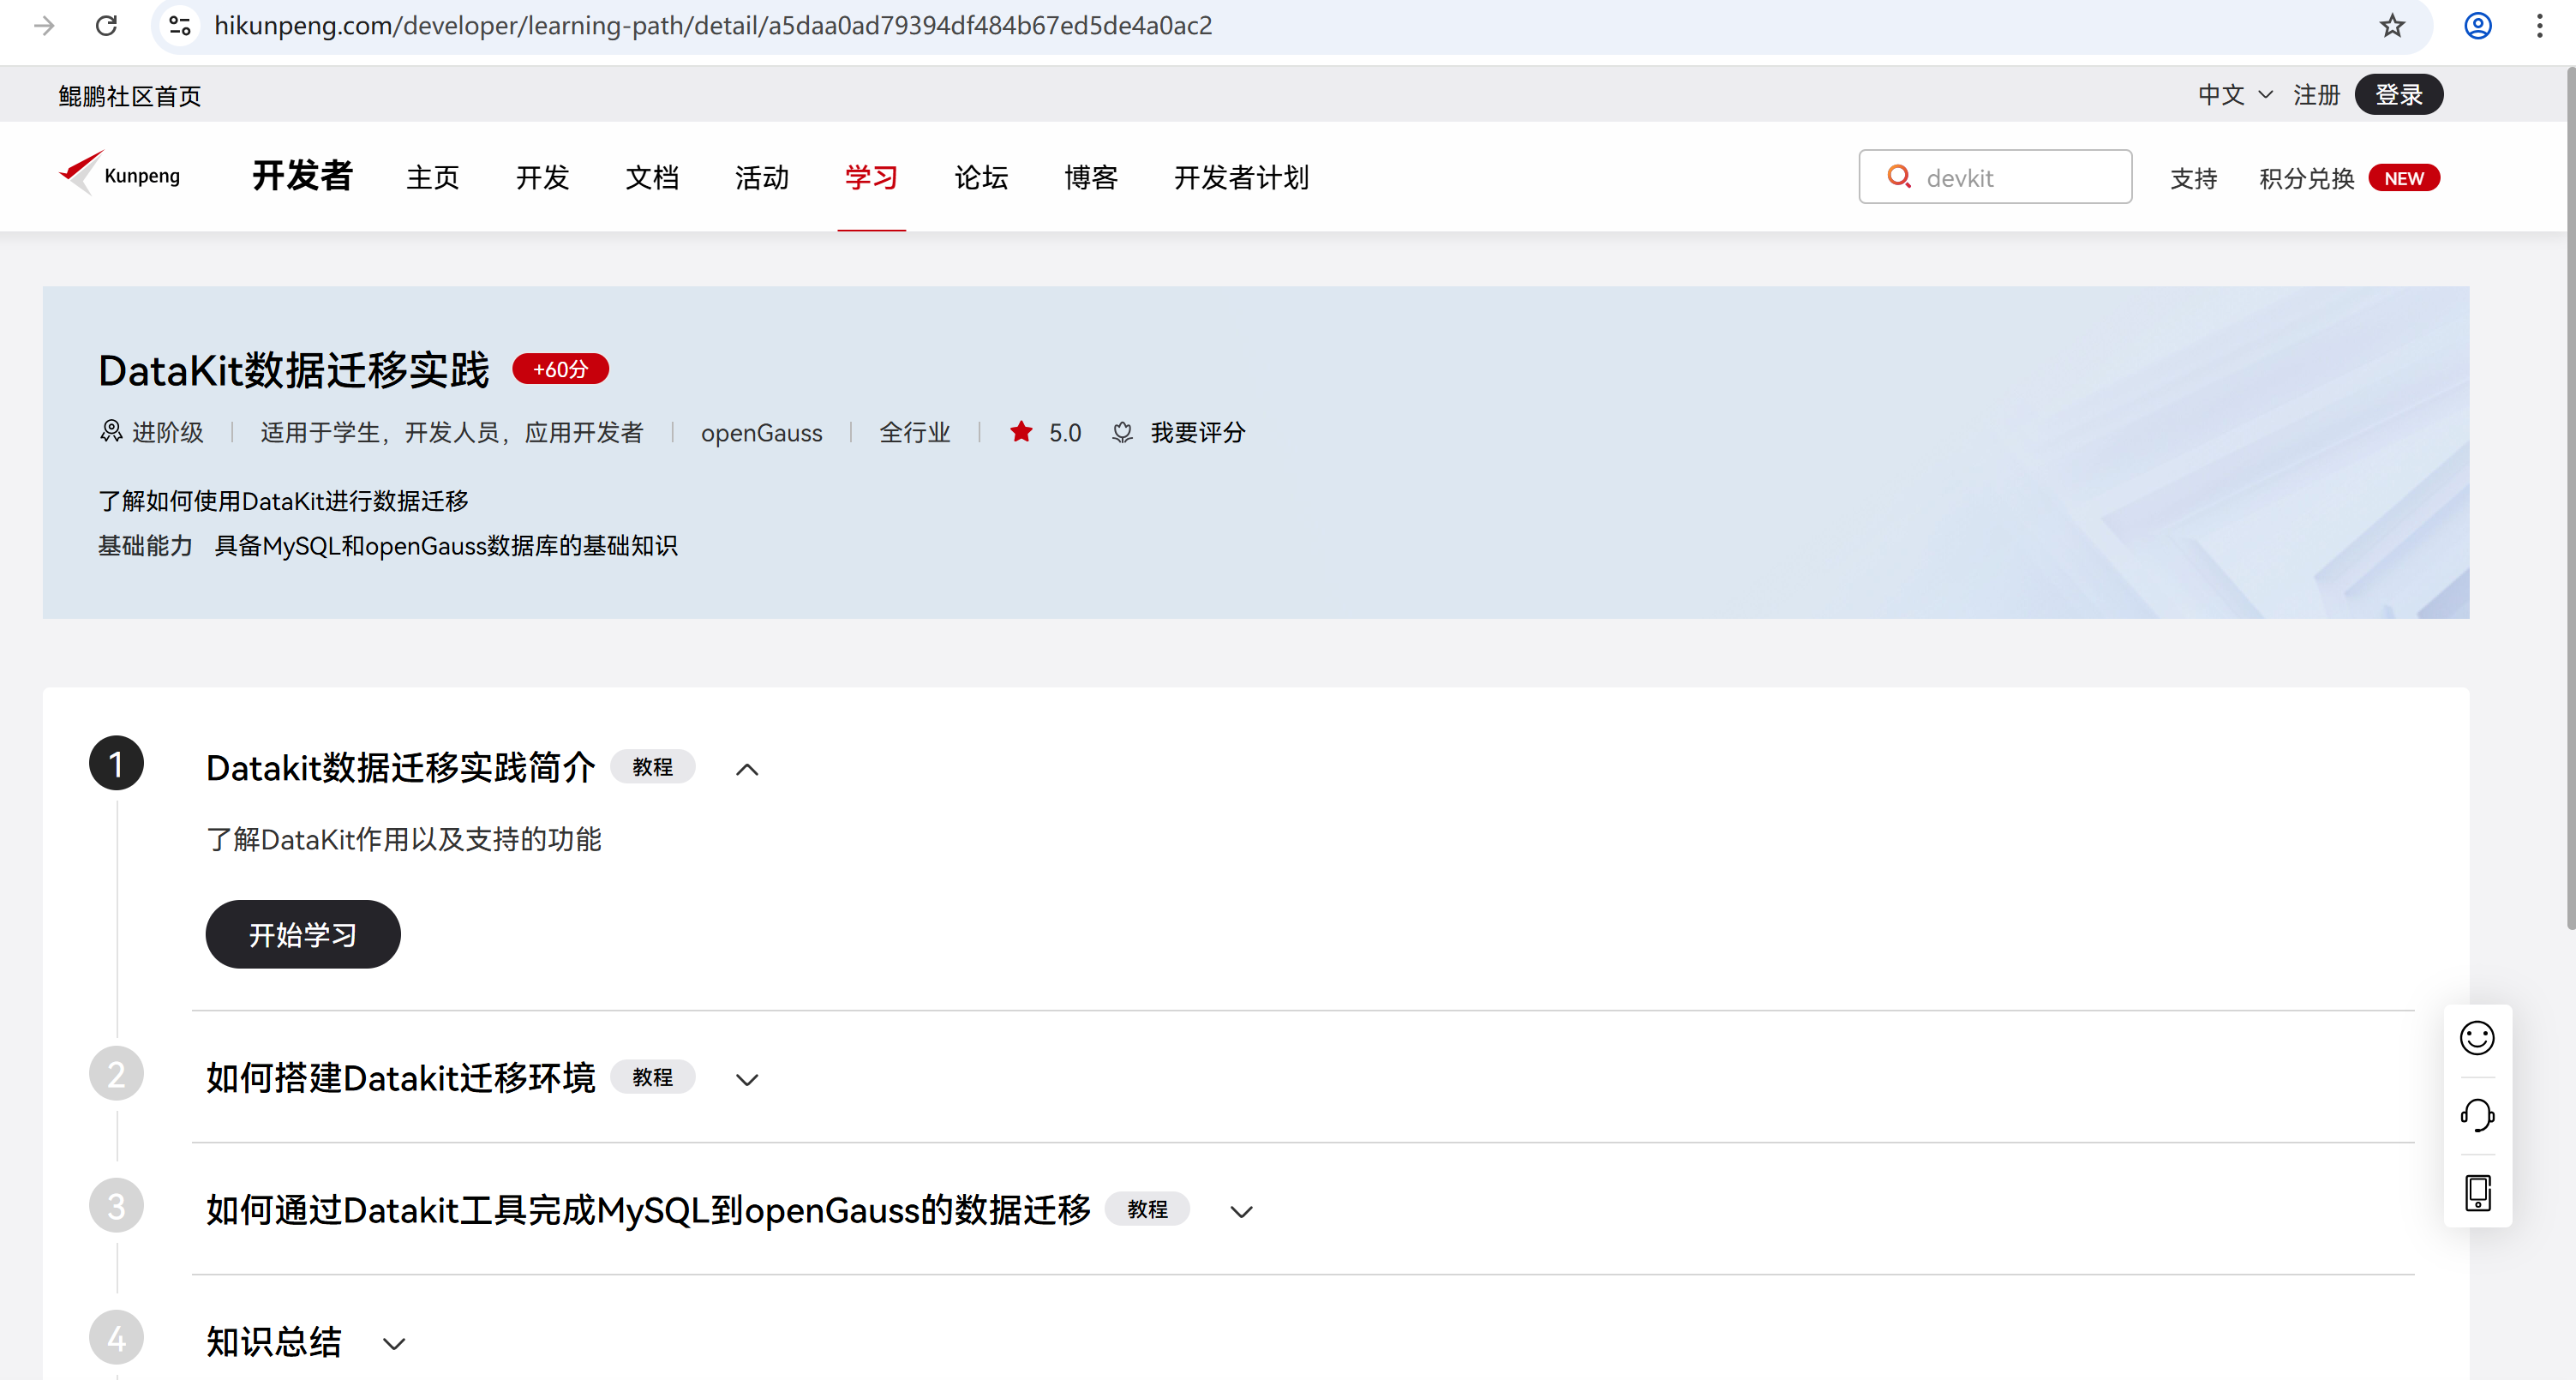Click step number 3 circle
This screenshot has width=2576, height=1380.
coord(116,1206)
